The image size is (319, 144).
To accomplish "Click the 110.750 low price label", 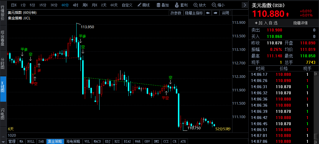I will [194, 128].
